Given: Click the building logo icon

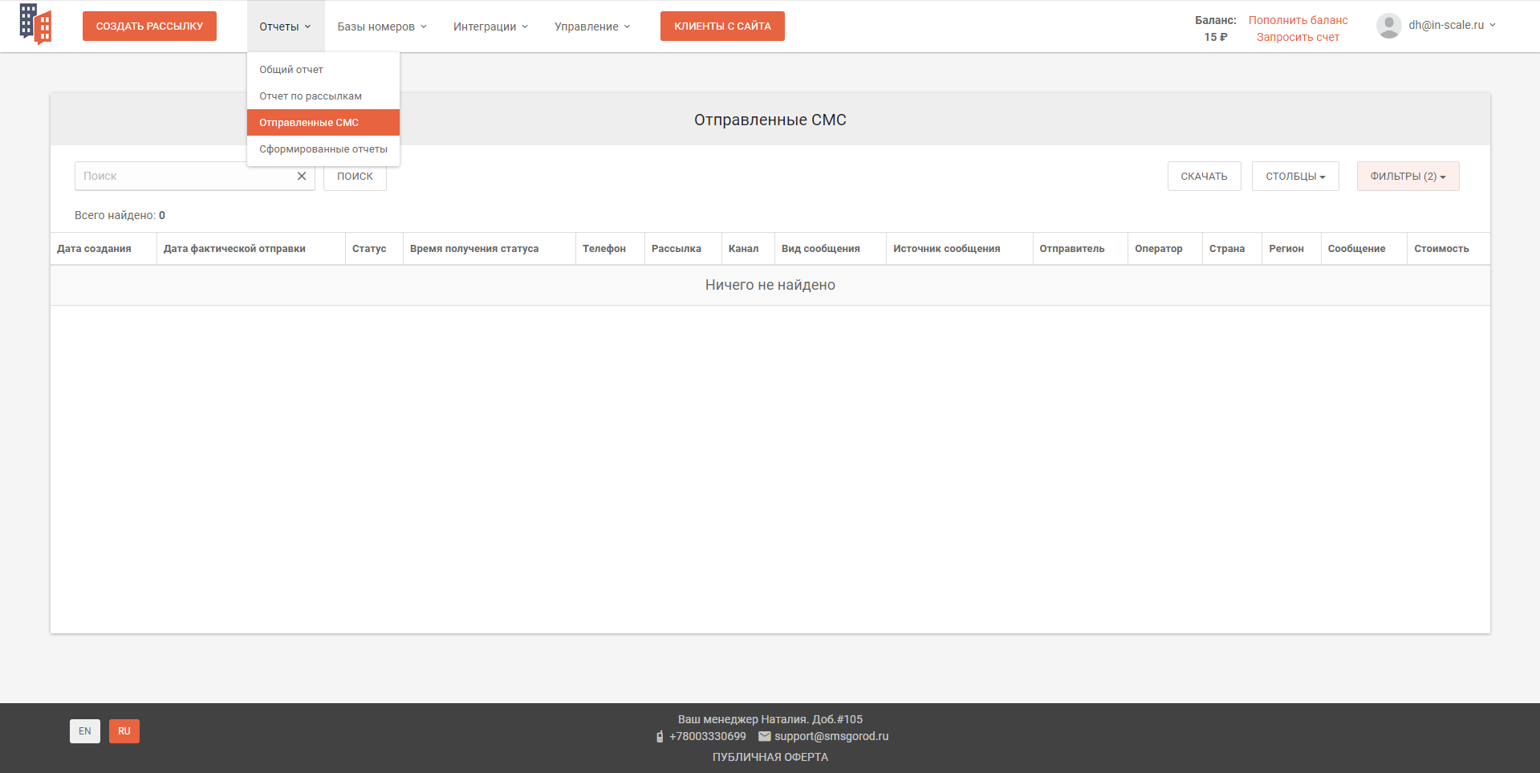Looking at the screenshot, I should (x=35, y=24).
